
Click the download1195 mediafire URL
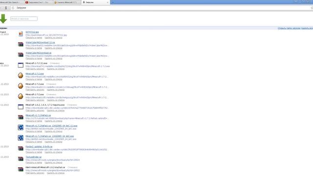pos(67,97)
